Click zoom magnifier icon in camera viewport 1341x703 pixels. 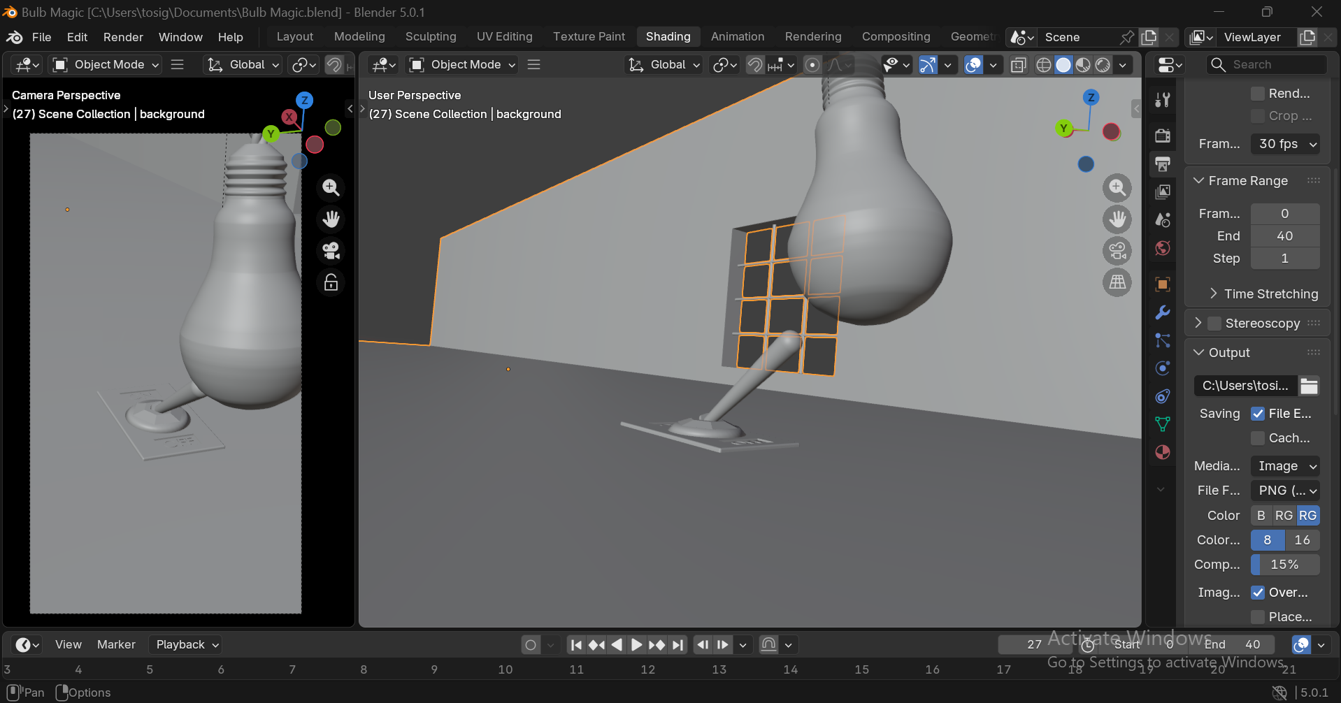point(331,187)
